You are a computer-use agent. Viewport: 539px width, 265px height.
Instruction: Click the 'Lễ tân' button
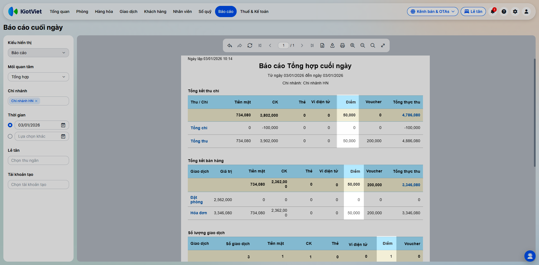click(x=473, y=11)
